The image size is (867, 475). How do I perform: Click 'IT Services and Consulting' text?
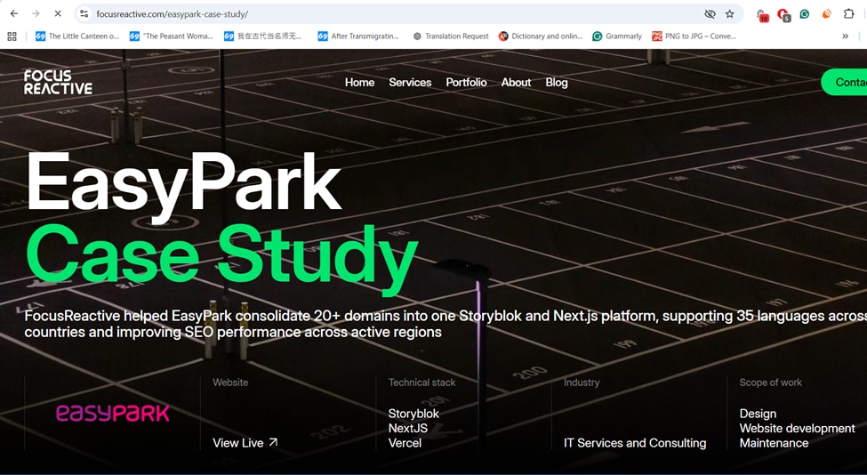point(635,443)
